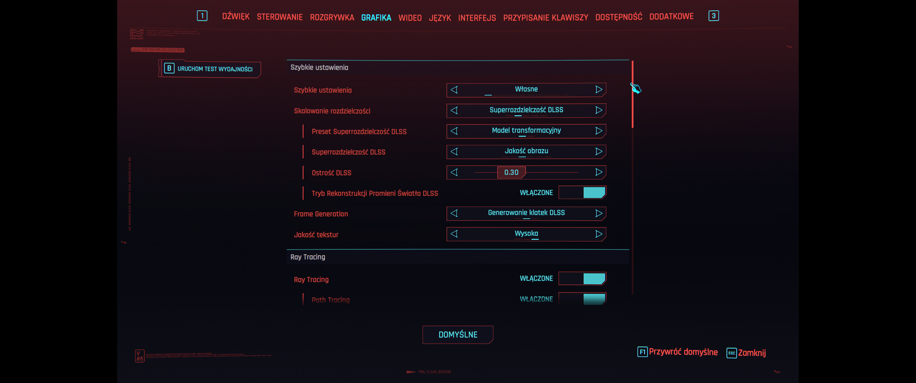Open the DŹWIĘK settings tab
This screenshot has height=383, width=916.
[x=236, y=17]
